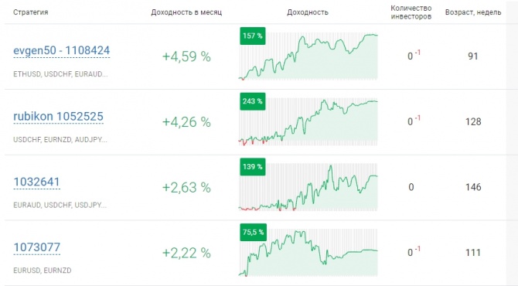Click the green 157 % yield badge
This screenshot has width=518, height=286.
coord(253,36)
